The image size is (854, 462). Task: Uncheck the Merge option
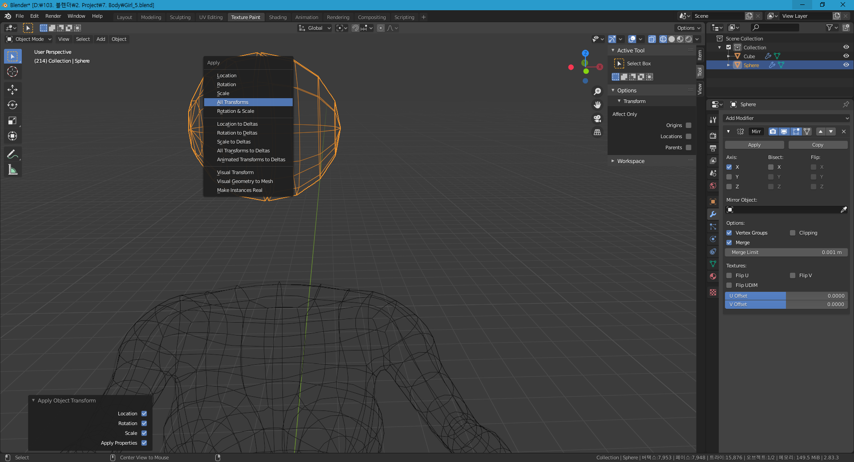pyautogui.click(x=729, y=243)
